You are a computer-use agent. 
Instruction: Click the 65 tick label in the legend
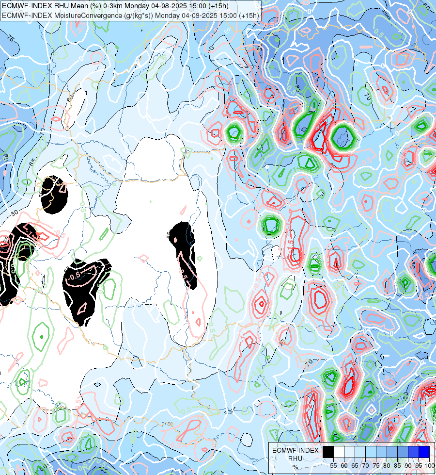355,466
